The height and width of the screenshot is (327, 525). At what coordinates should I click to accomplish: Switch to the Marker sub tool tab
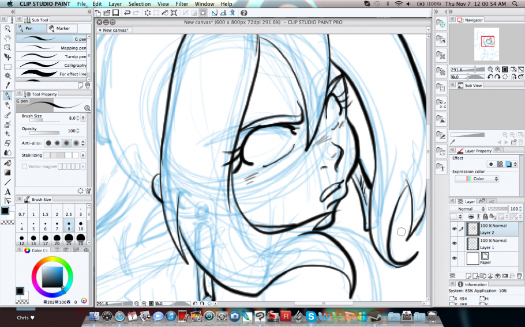tap(62, 28)
